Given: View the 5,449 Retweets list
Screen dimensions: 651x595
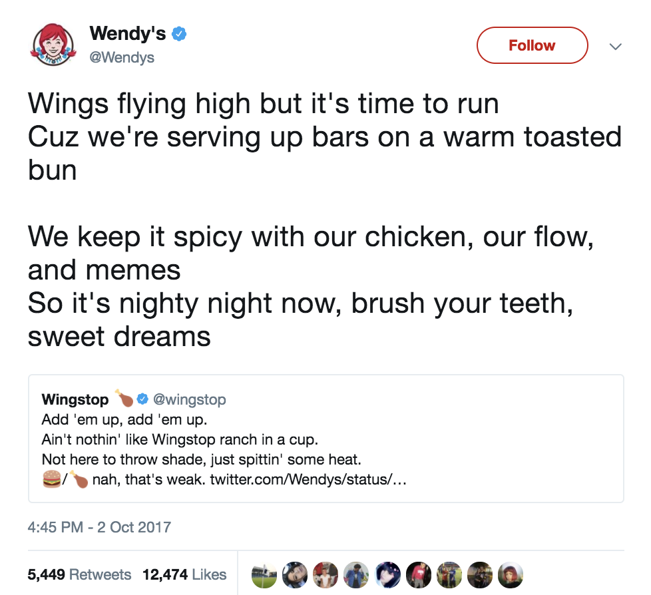Looking at the screenshot, I should click(x=79, y=574).
